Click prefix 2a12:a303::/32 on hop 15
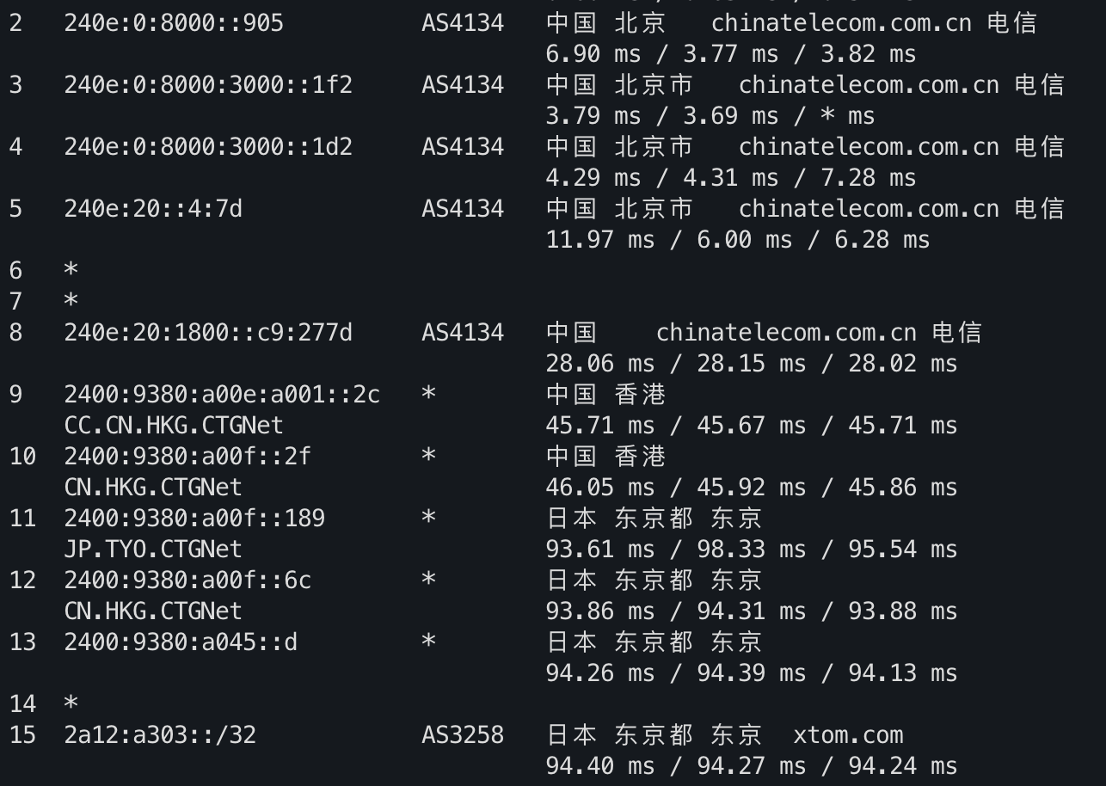The width and height of the screenshot is (1106, 786). pyautogui.click(x=160, y=735)
